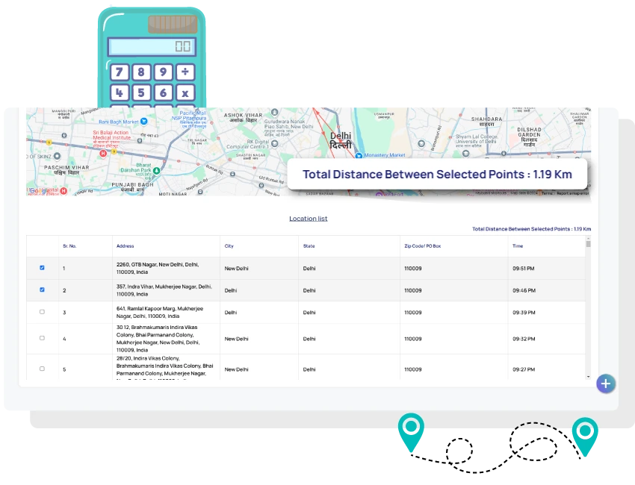Check the row for Ramlal Kapoor Marg address

point(42,312)
